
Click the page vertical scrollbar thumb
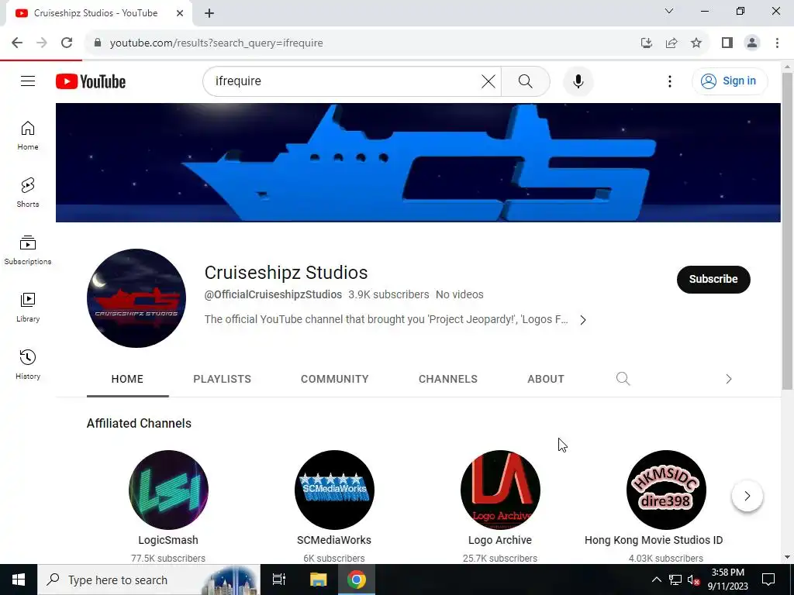coord(787,231)
